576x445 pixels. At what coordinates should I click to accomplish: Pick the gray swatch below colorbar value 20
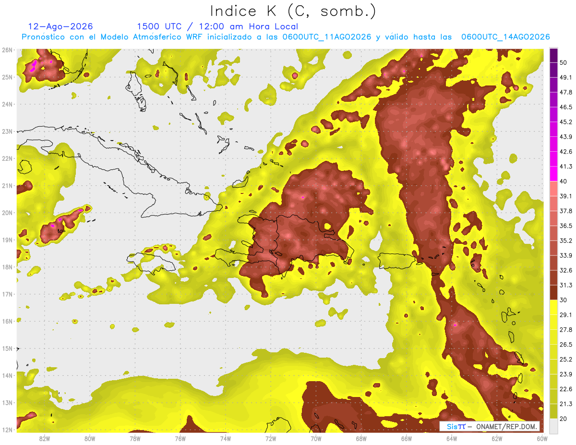(x=553, y=426)
